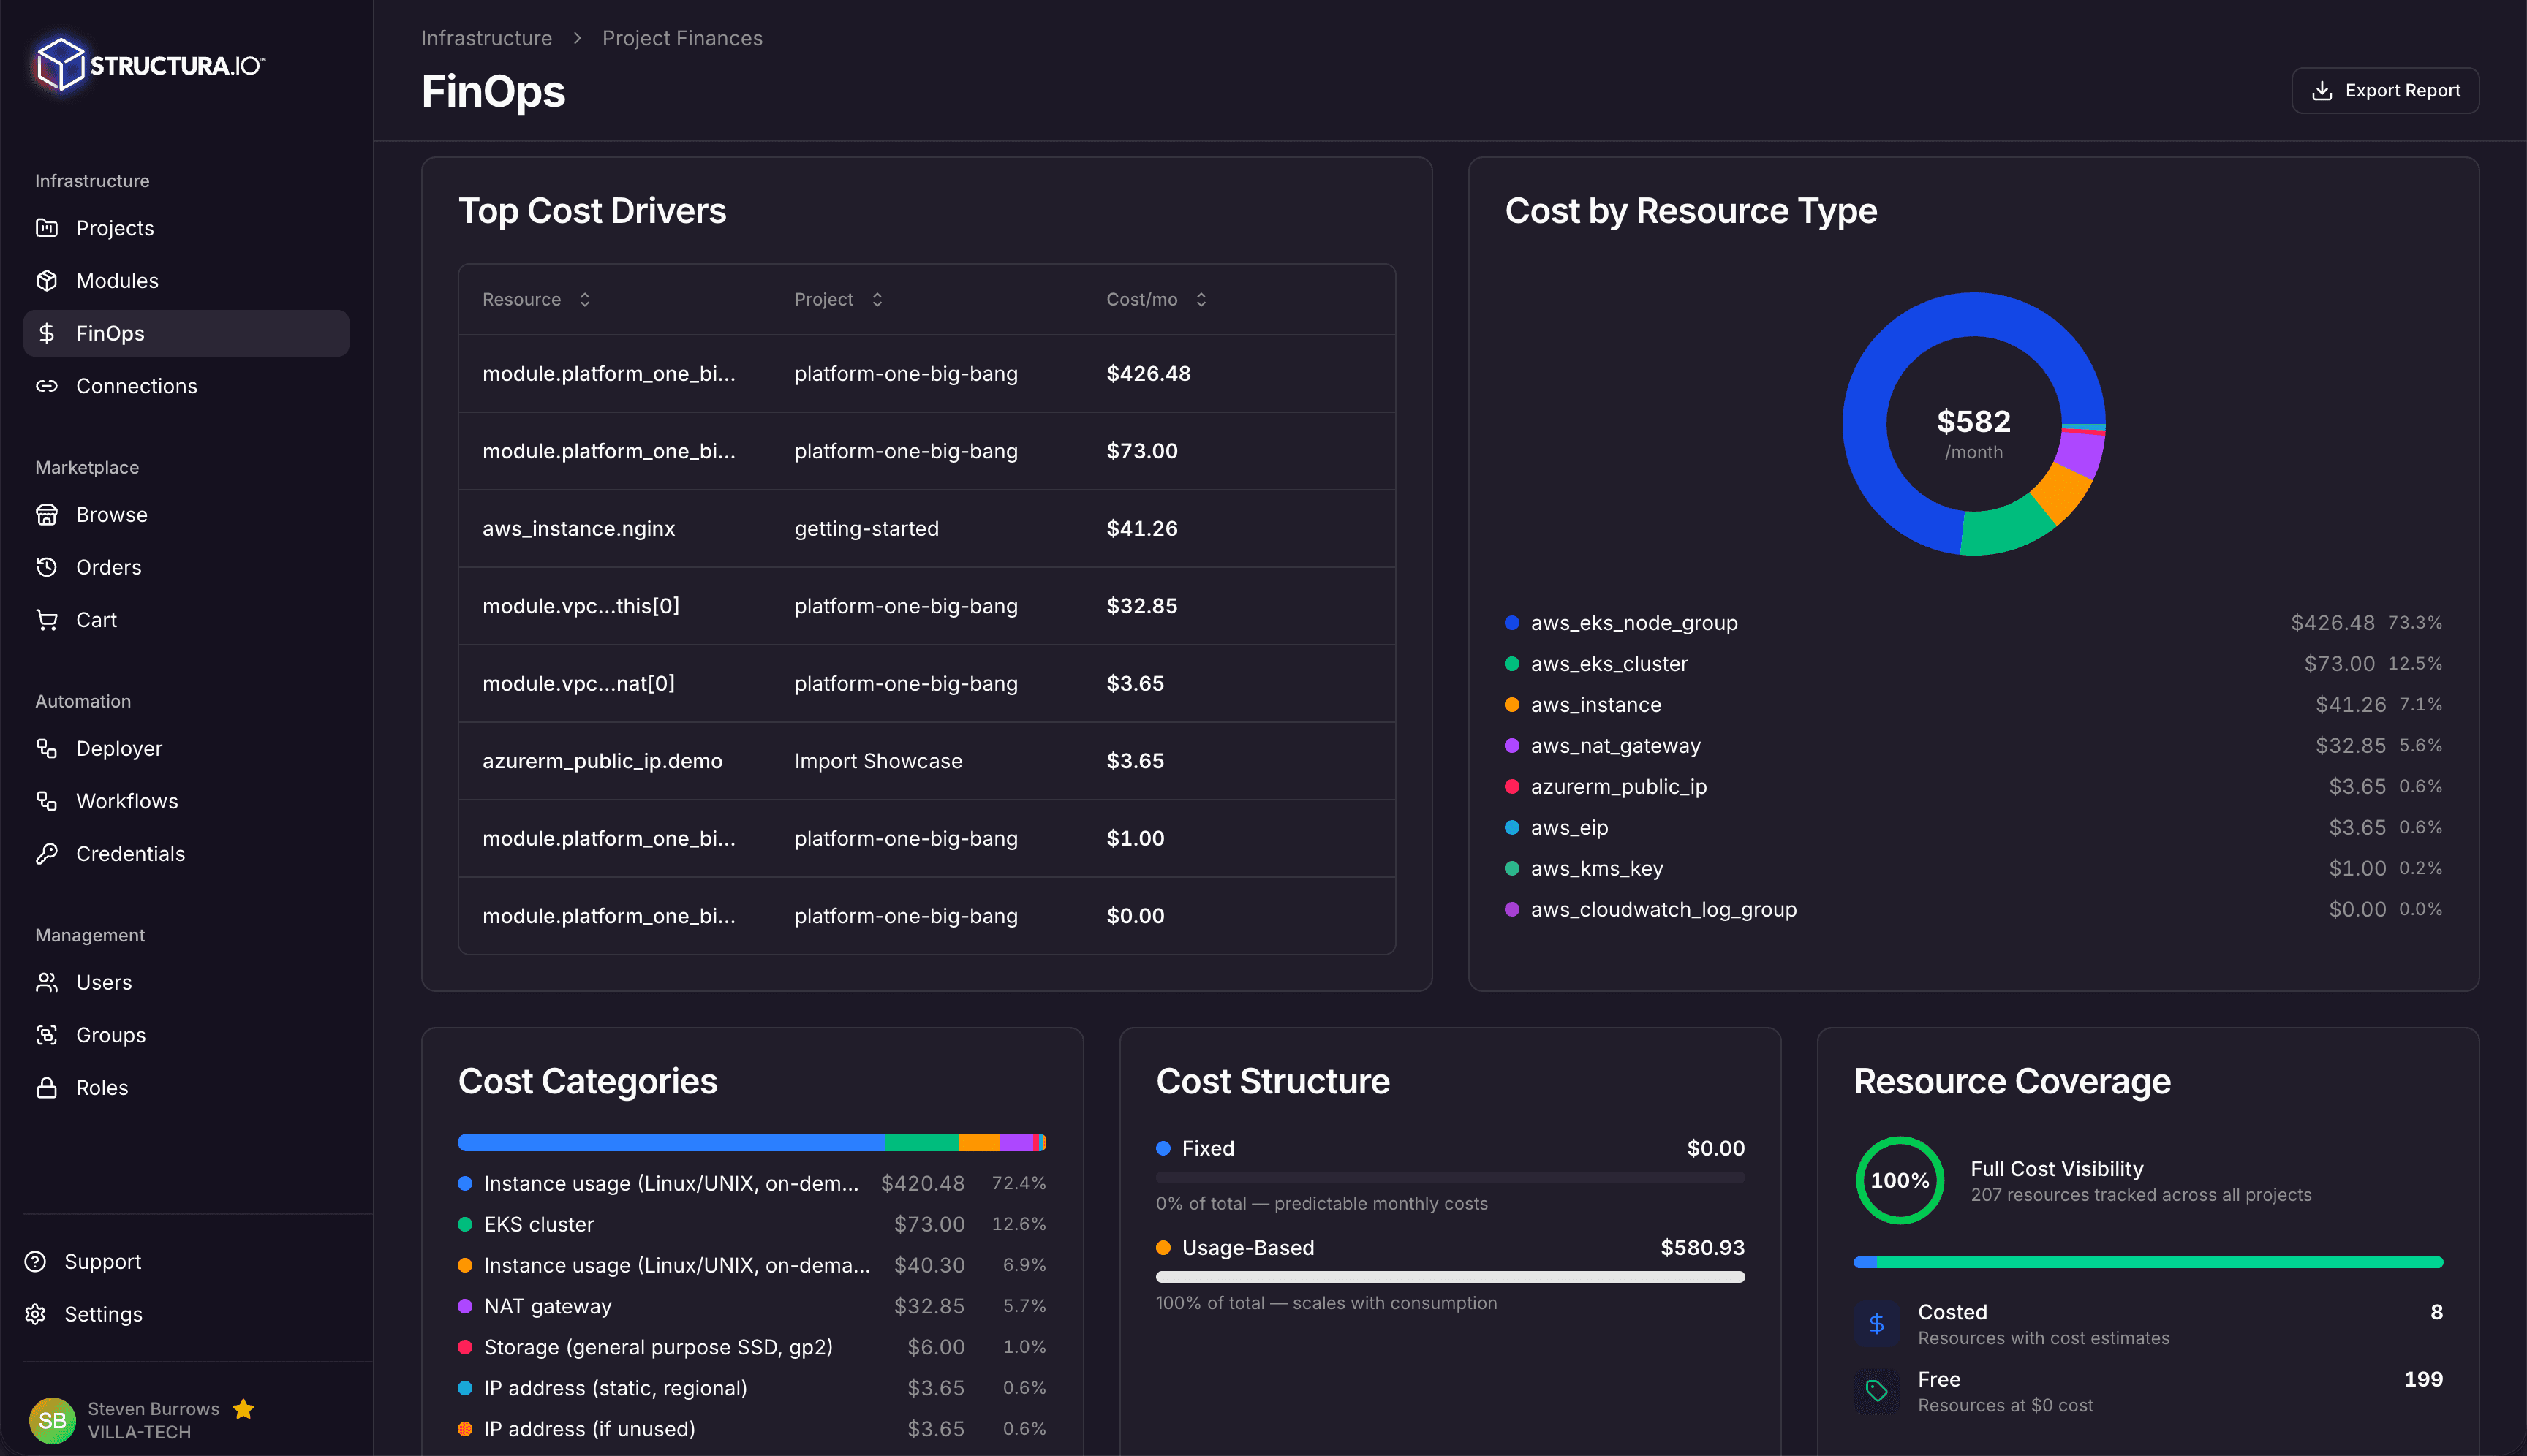Viewport: 2527px width, 1456px height.
Task: Click the Export Report button
Action: pos(2385,90)
